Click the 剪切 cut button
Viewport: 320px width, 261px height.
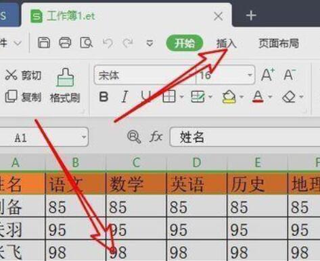coord(24,75)
